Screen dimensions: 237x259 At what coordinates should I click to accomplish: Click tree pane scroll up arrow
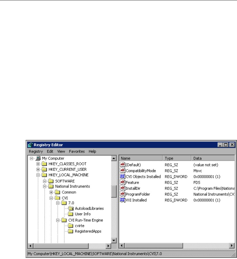click(x=114, y=158)
